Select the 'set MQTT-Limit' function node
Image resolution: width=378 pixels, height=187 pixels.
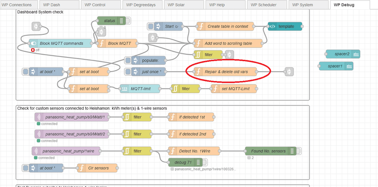tap(234, 89)
